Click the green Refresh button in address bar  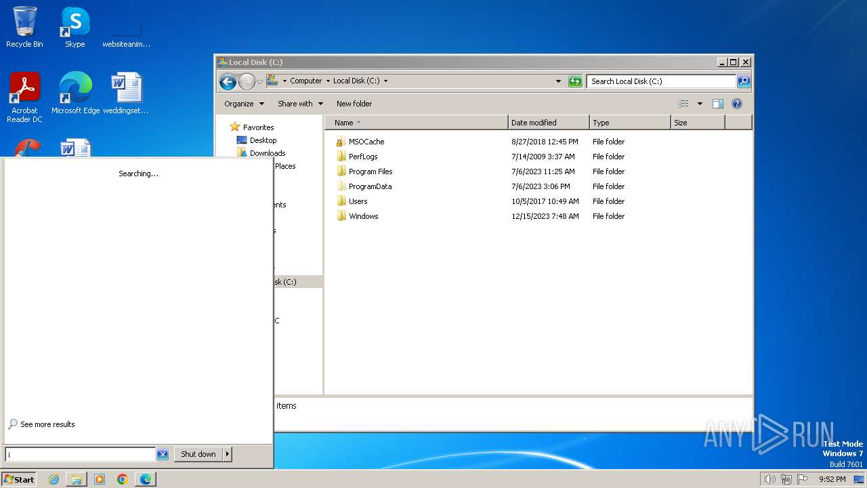pos(575,81)
